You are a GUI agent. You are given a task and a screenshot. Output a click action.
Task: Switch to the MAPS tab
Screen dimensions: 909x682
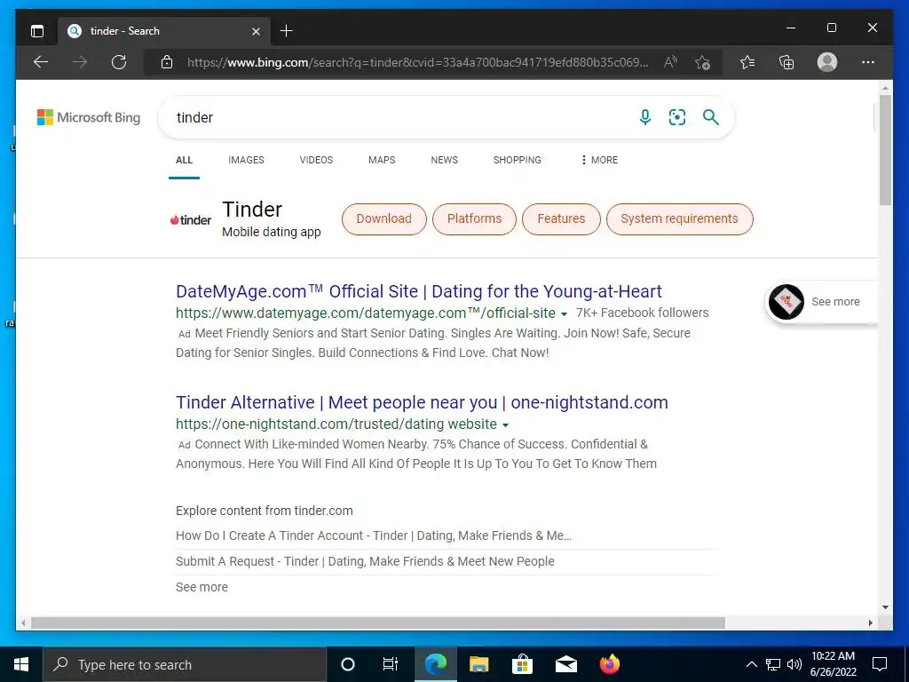click(x=382, y=160)
